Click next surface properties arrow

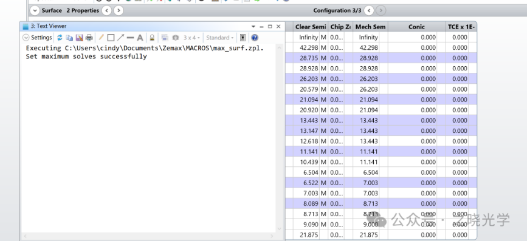click(x=119, y=10)
